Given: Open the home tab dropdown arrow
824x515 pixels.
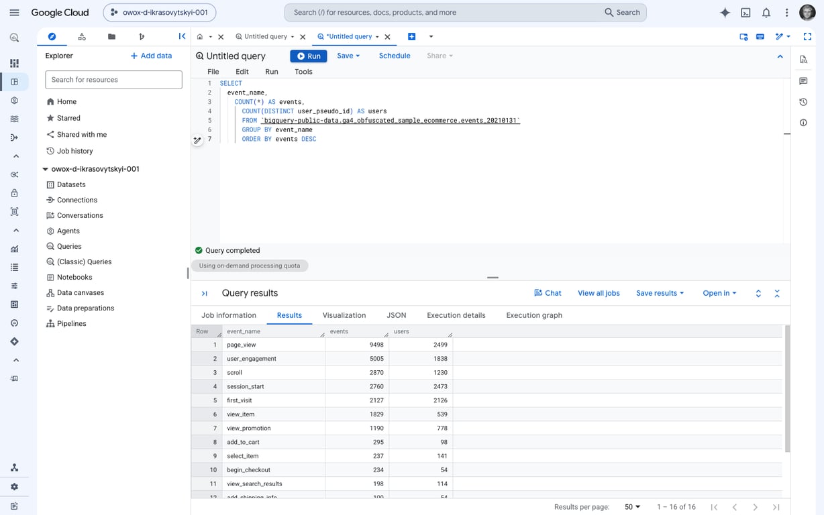Looking at the screenshot, I should tap(210, 37).
